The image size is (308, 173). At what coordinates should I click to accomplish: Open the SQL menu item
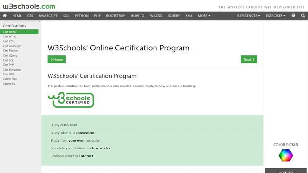pos(66,16)
